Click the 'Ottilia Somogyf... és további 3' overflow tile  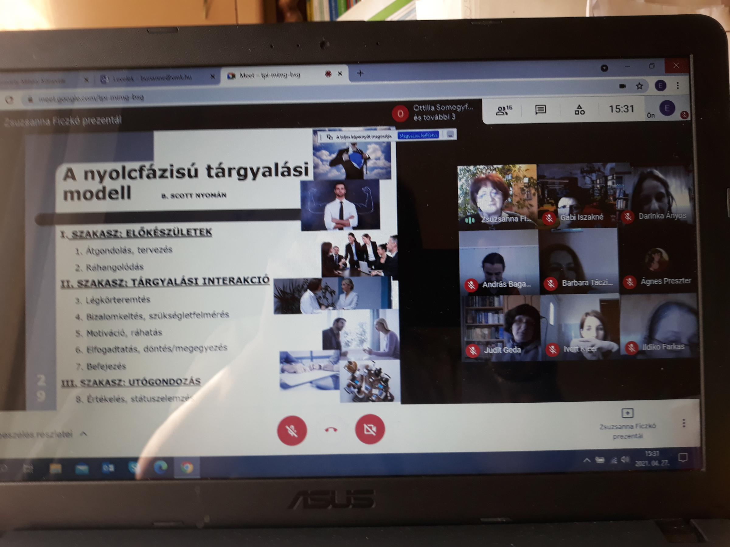point(433,112)
